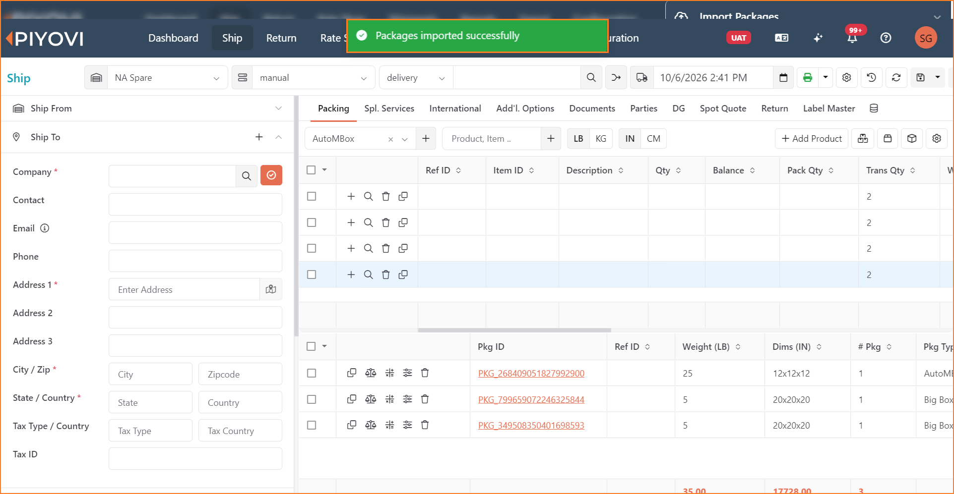Tick the checkbox for PKG_349508350401698593 row
The width and height of the screenshot is (954, 494).
pos(312,425)
